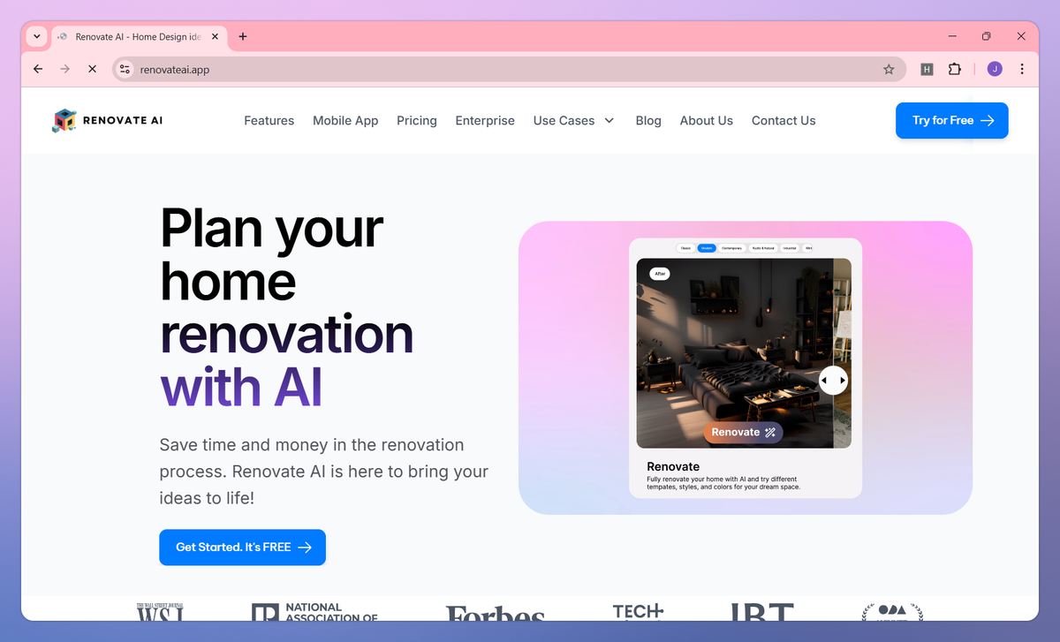
Task: Open the H extension icon
Action: click(927, 69)
